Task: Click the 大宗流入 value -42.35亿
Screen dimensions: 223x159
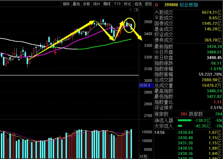Action: click(202, 126)
